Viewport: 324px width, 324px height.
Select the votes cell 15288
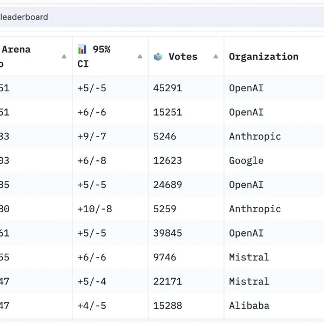[167, 306]
